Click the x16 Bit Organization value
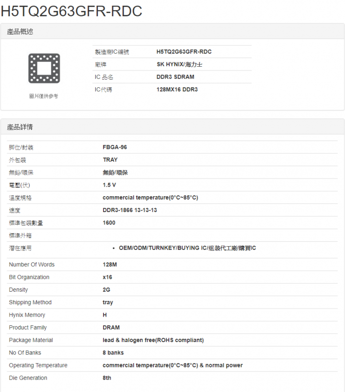 tap(107, 277)
